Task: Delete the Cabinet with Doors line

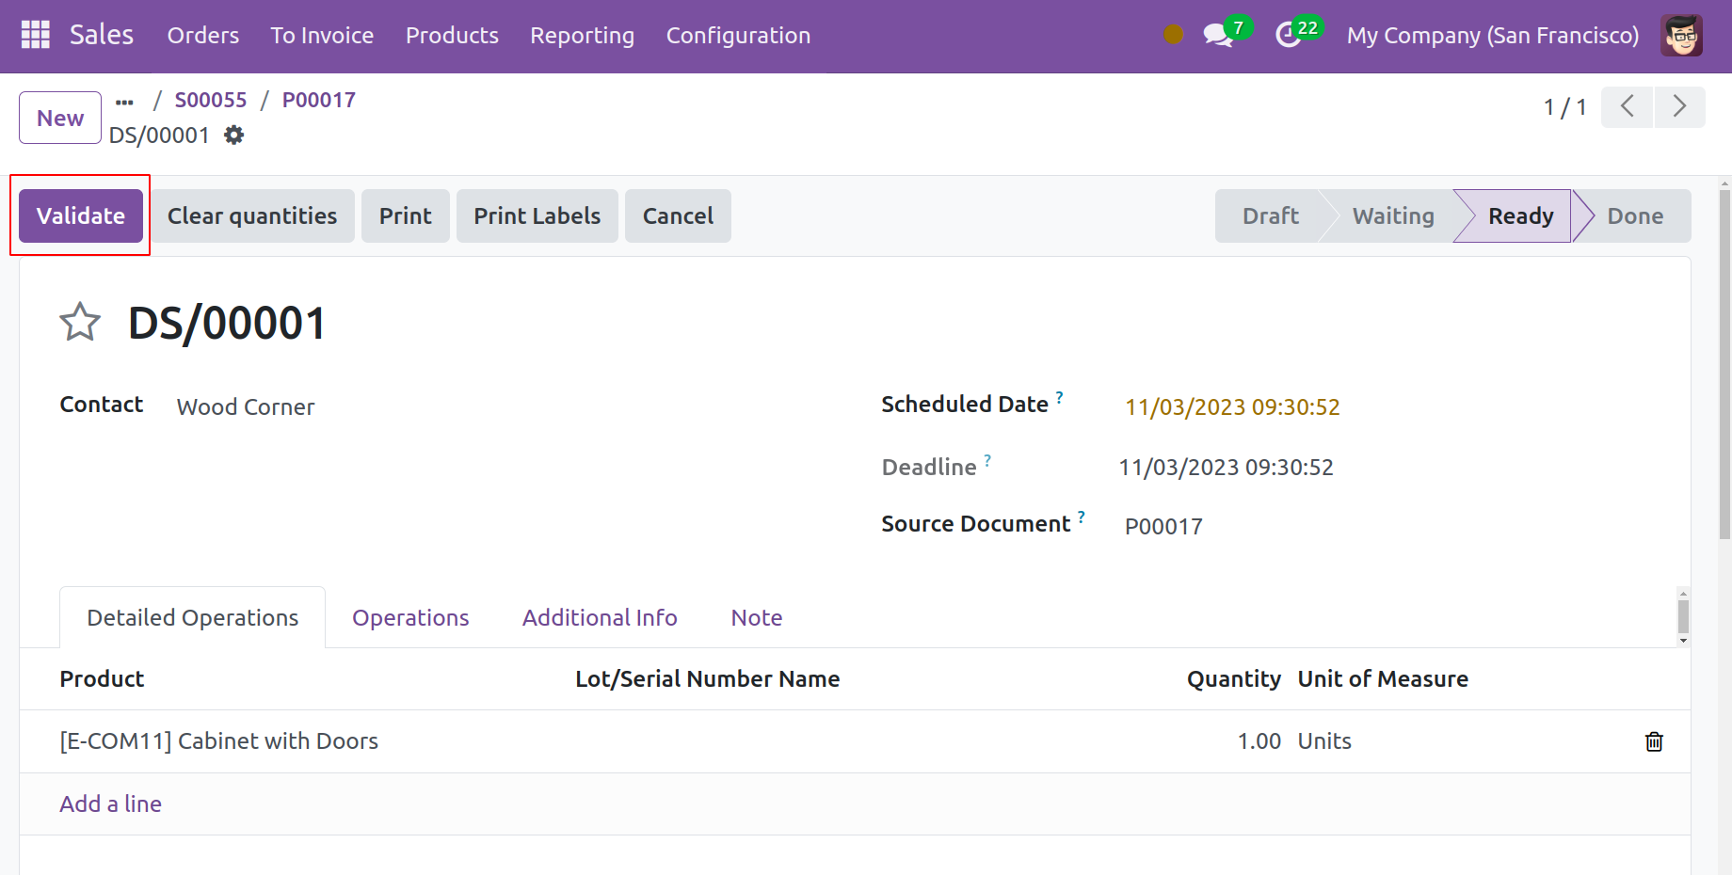Action: pyautogui.click(x=1654, y=741)
